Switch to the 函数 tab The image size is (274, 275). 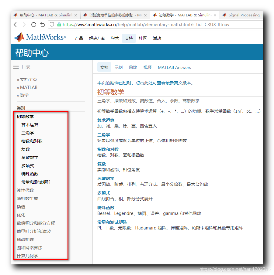click(133, 67)
